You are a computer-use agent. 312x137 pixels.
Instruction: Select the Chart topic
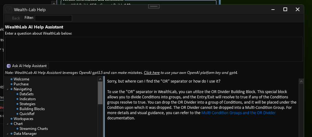point(18,124)
